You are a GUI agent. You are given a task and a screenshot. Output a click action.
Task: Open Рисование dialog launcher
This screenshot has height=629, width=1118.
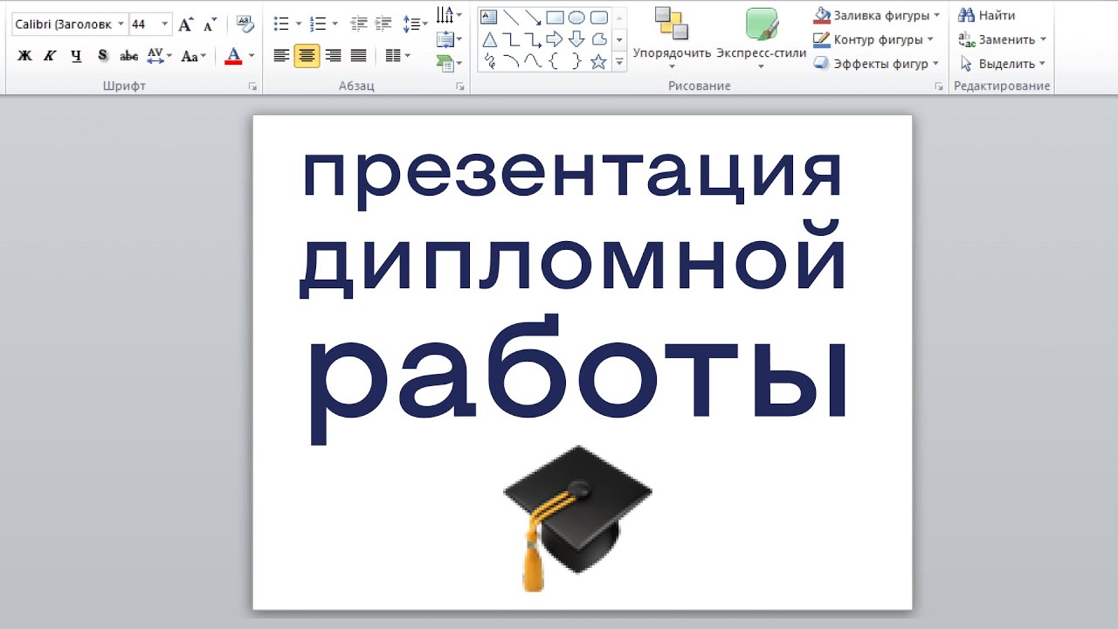(939, 86)
